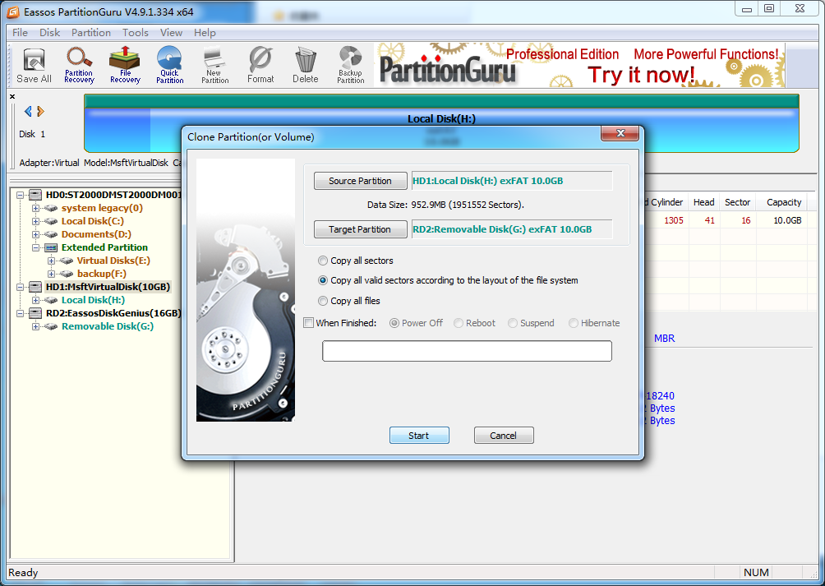Select backup(F:) in the disk tree
Viewport: 825px width, 586px height.
click(102, 274)
